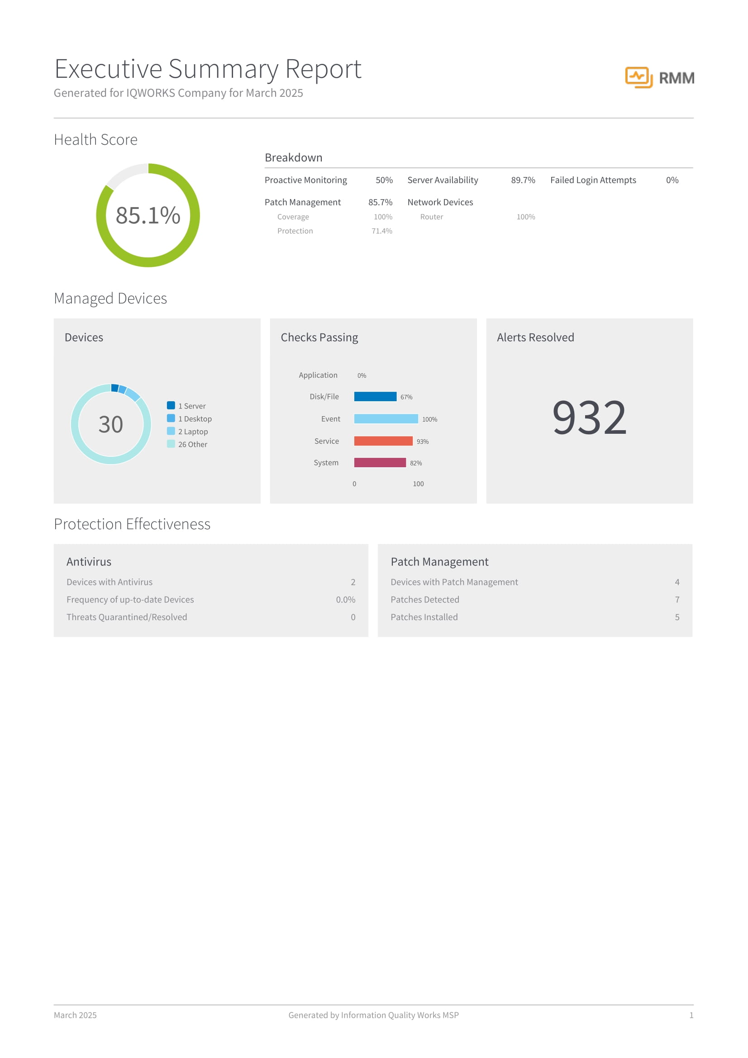The height and width of the screenshot is (1058, 748).
Task: Click the 1 Desktop legend color square
Action: (171, 418)
